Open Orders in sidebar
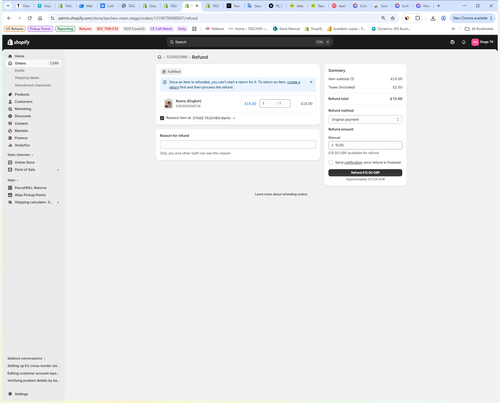The width and height of the screenshot is (500, 403). coord(20,63)
